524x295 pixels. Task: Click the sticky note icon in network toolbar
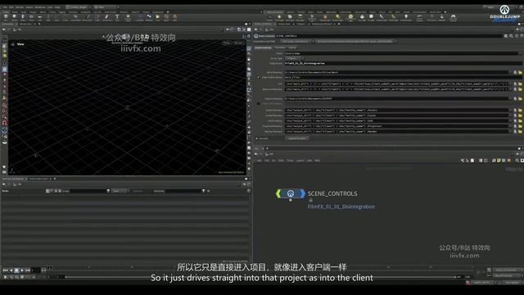[499, 161]
